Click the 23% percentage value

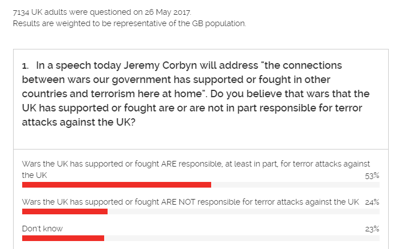pyautogui.click(x=372, y=229)
